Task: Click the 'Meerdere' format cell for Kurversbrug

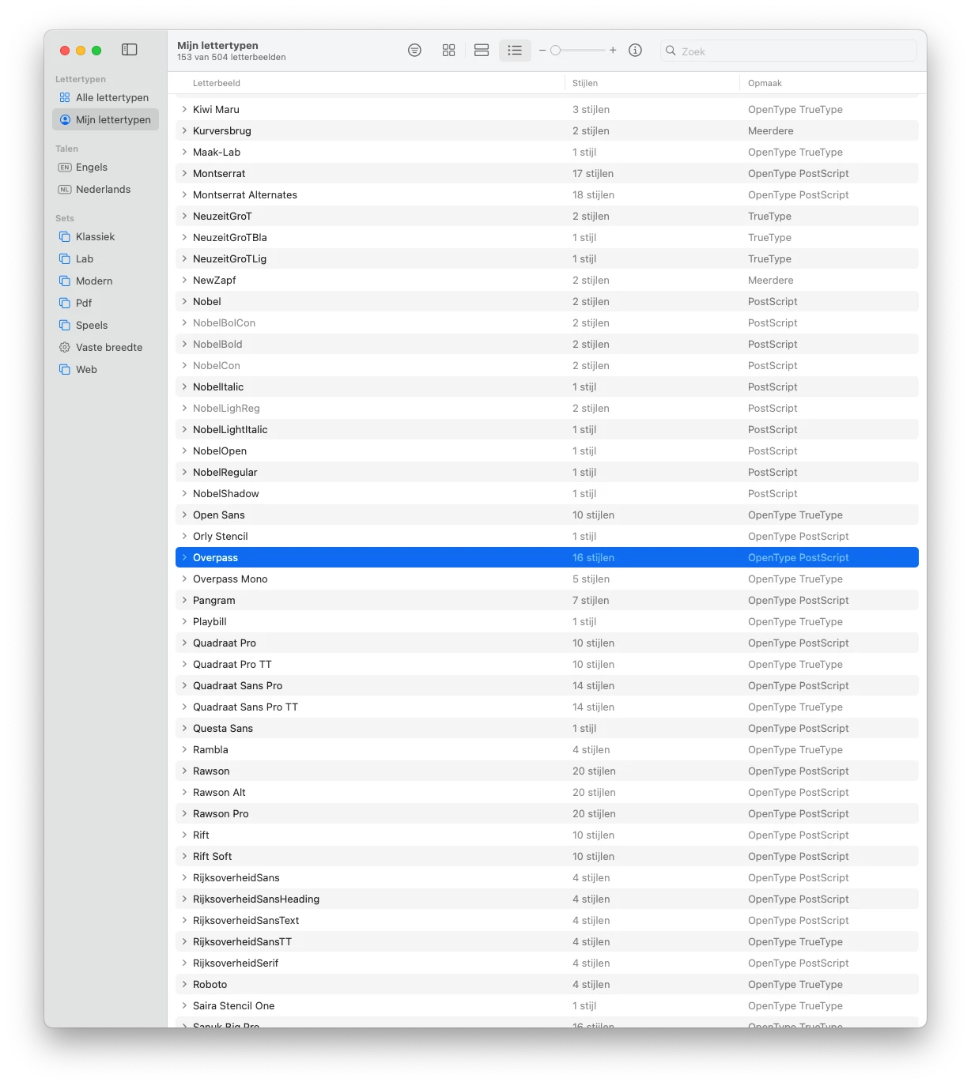Action: point(771,130)
